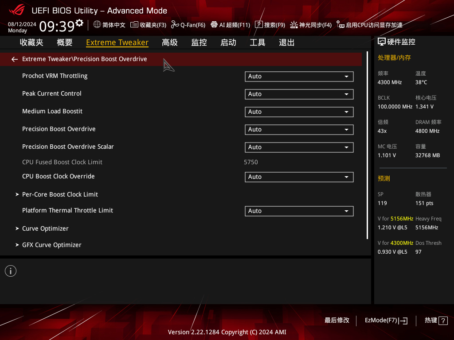
Task: Click the ROG logo icon
Action: (16, 11)
